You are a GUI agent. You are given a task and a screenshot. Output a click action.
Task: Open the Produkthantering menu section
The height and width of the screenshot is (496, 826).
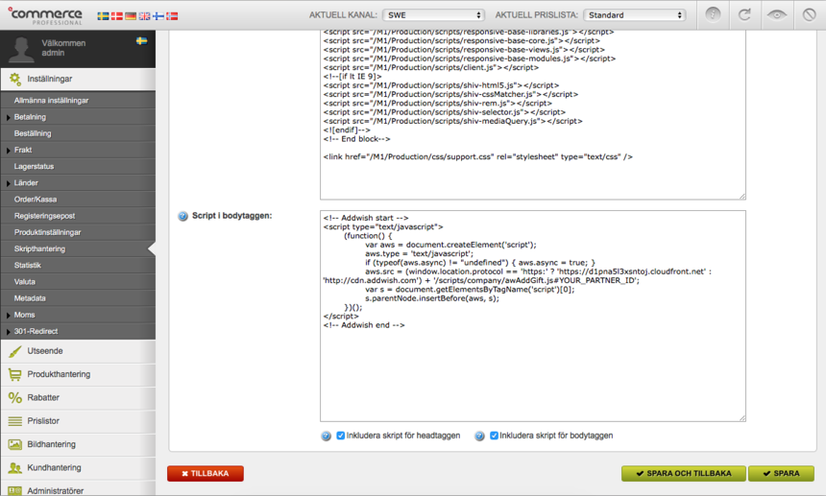[59, 374]
